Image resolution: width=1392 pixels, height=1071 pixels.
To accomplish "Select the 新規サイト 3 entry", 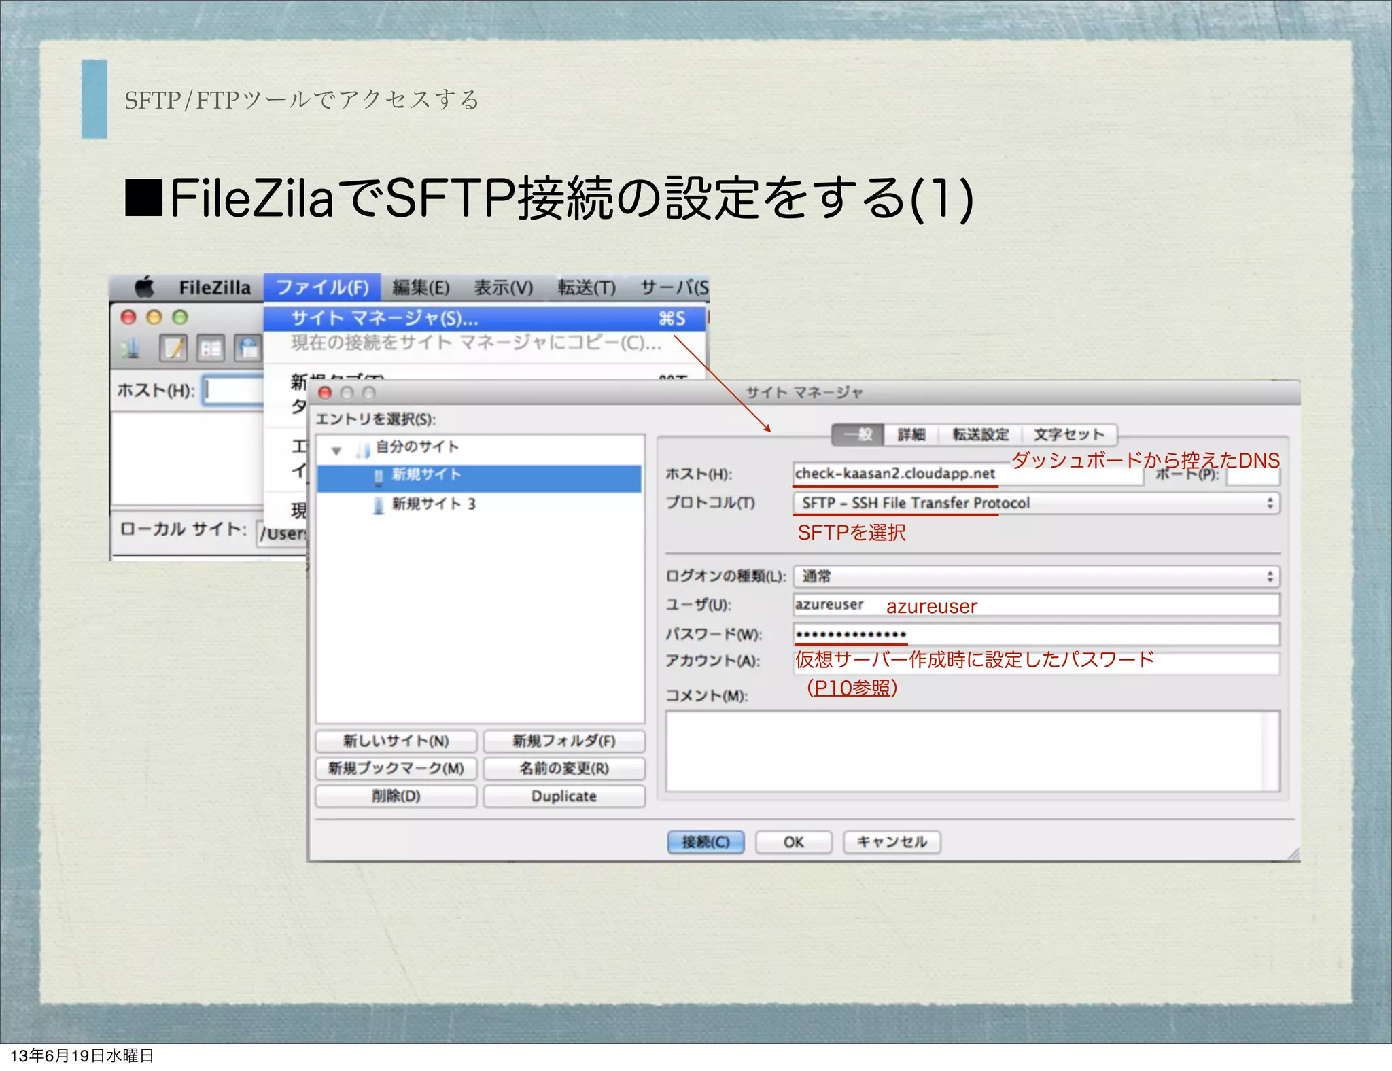I will [x=434, y=504].
